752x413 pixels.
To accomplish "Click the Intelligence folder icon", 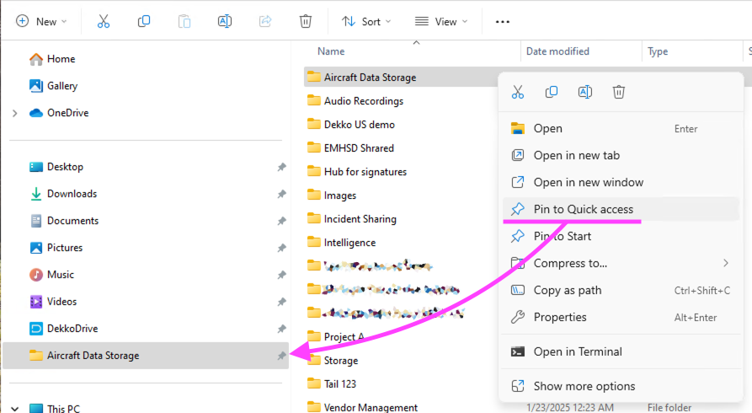I will 314,242.
